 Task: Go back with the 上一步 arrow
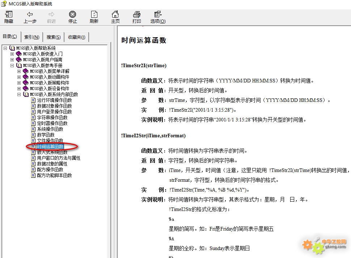(x=30, y=14)
